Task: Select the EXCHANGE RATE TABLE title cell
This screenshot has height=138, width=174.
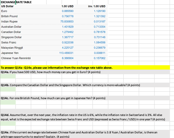Action: 16,2
